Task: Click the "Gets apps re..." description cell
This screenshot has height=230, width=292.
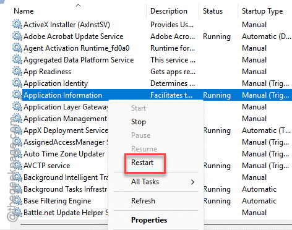Action: [173, 72]
